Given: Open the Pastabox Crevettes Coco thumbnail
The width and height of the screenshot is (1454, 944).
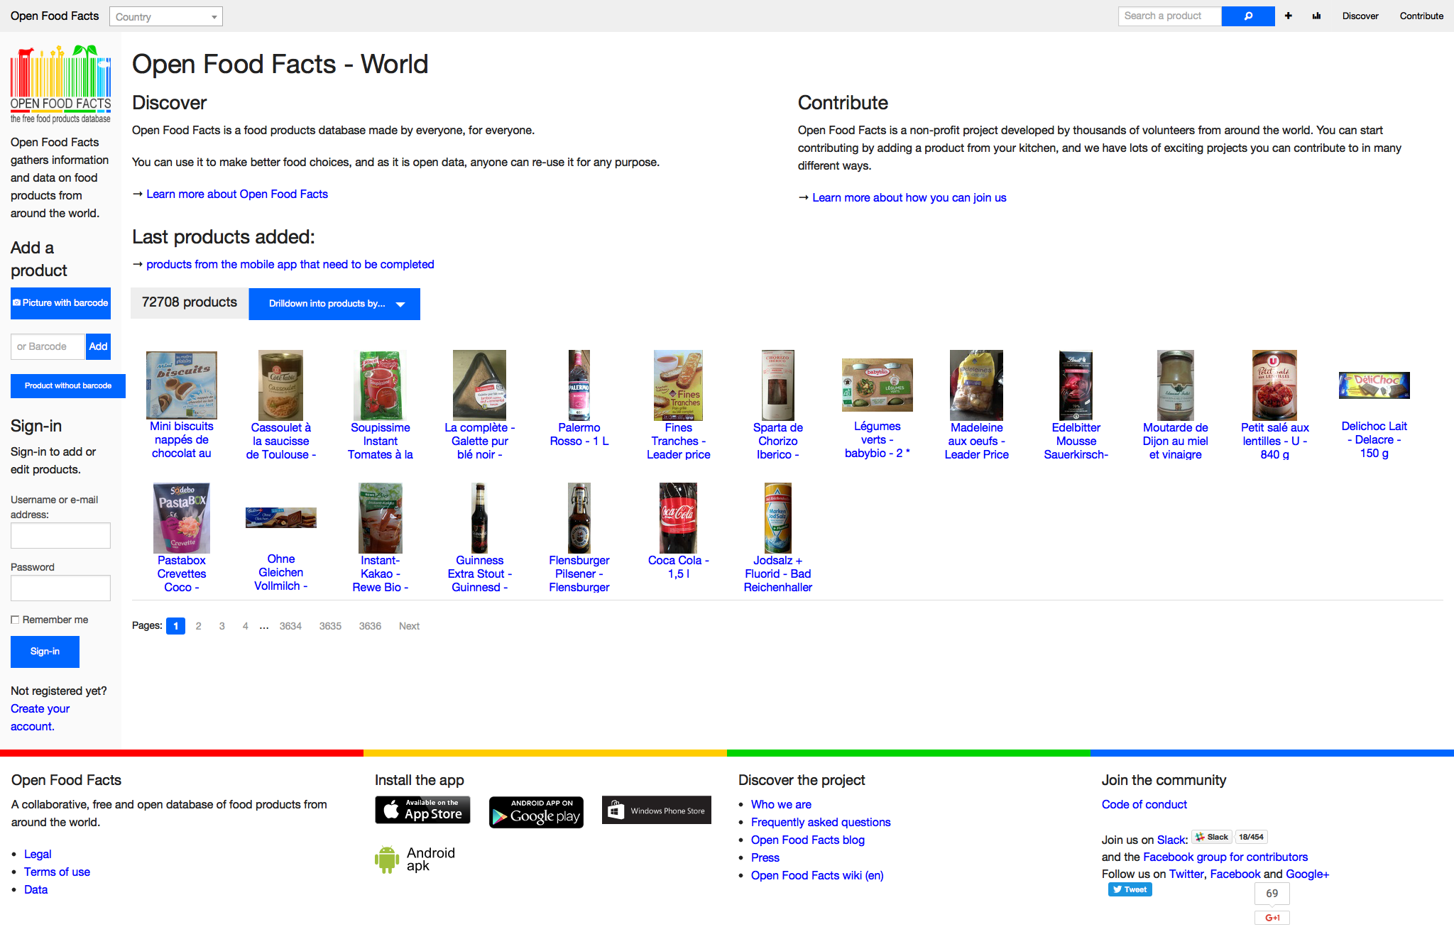Looking at the screenshot, I should coord(182,518).
